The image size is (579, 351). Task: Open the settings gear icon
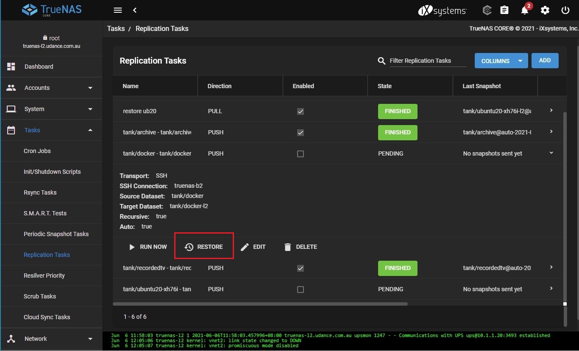[545, 10]
